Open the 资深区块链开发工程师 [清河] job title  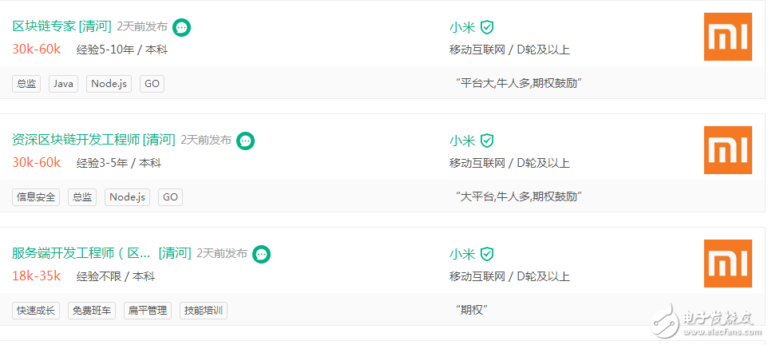(93, 141)
